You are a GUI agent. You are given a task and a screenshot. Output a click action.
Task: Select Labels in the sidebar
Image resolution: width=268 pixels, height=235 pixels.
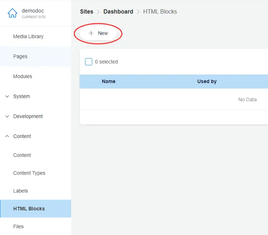click(x=20, y=191)
